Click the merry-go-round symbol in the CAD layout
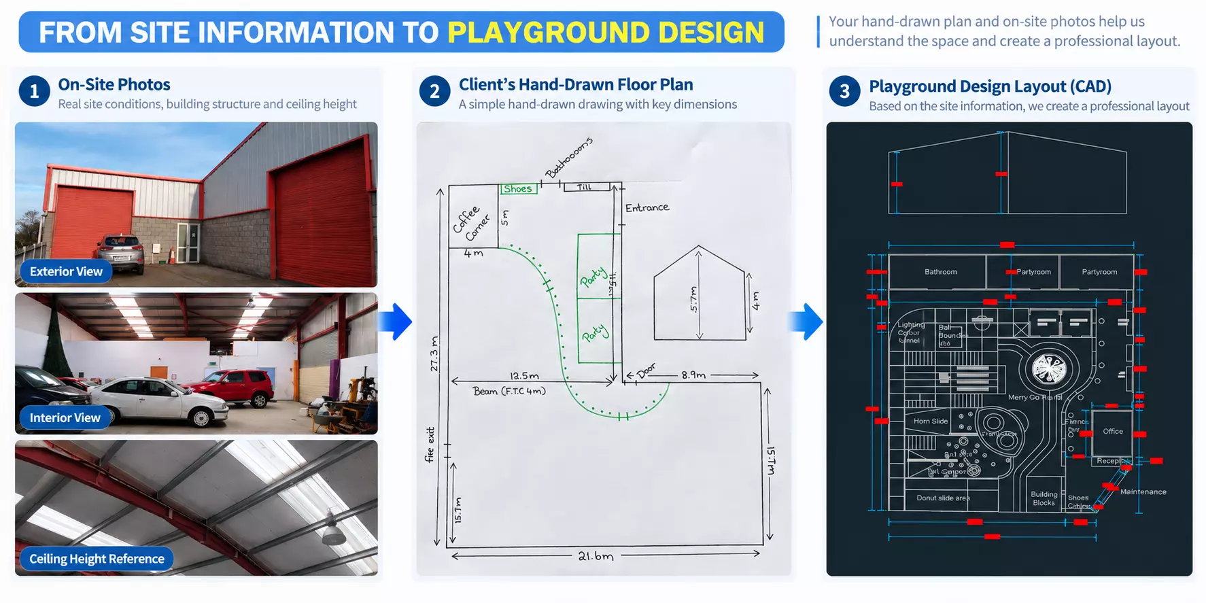The image size is (1206, 603). [1049, 368]
